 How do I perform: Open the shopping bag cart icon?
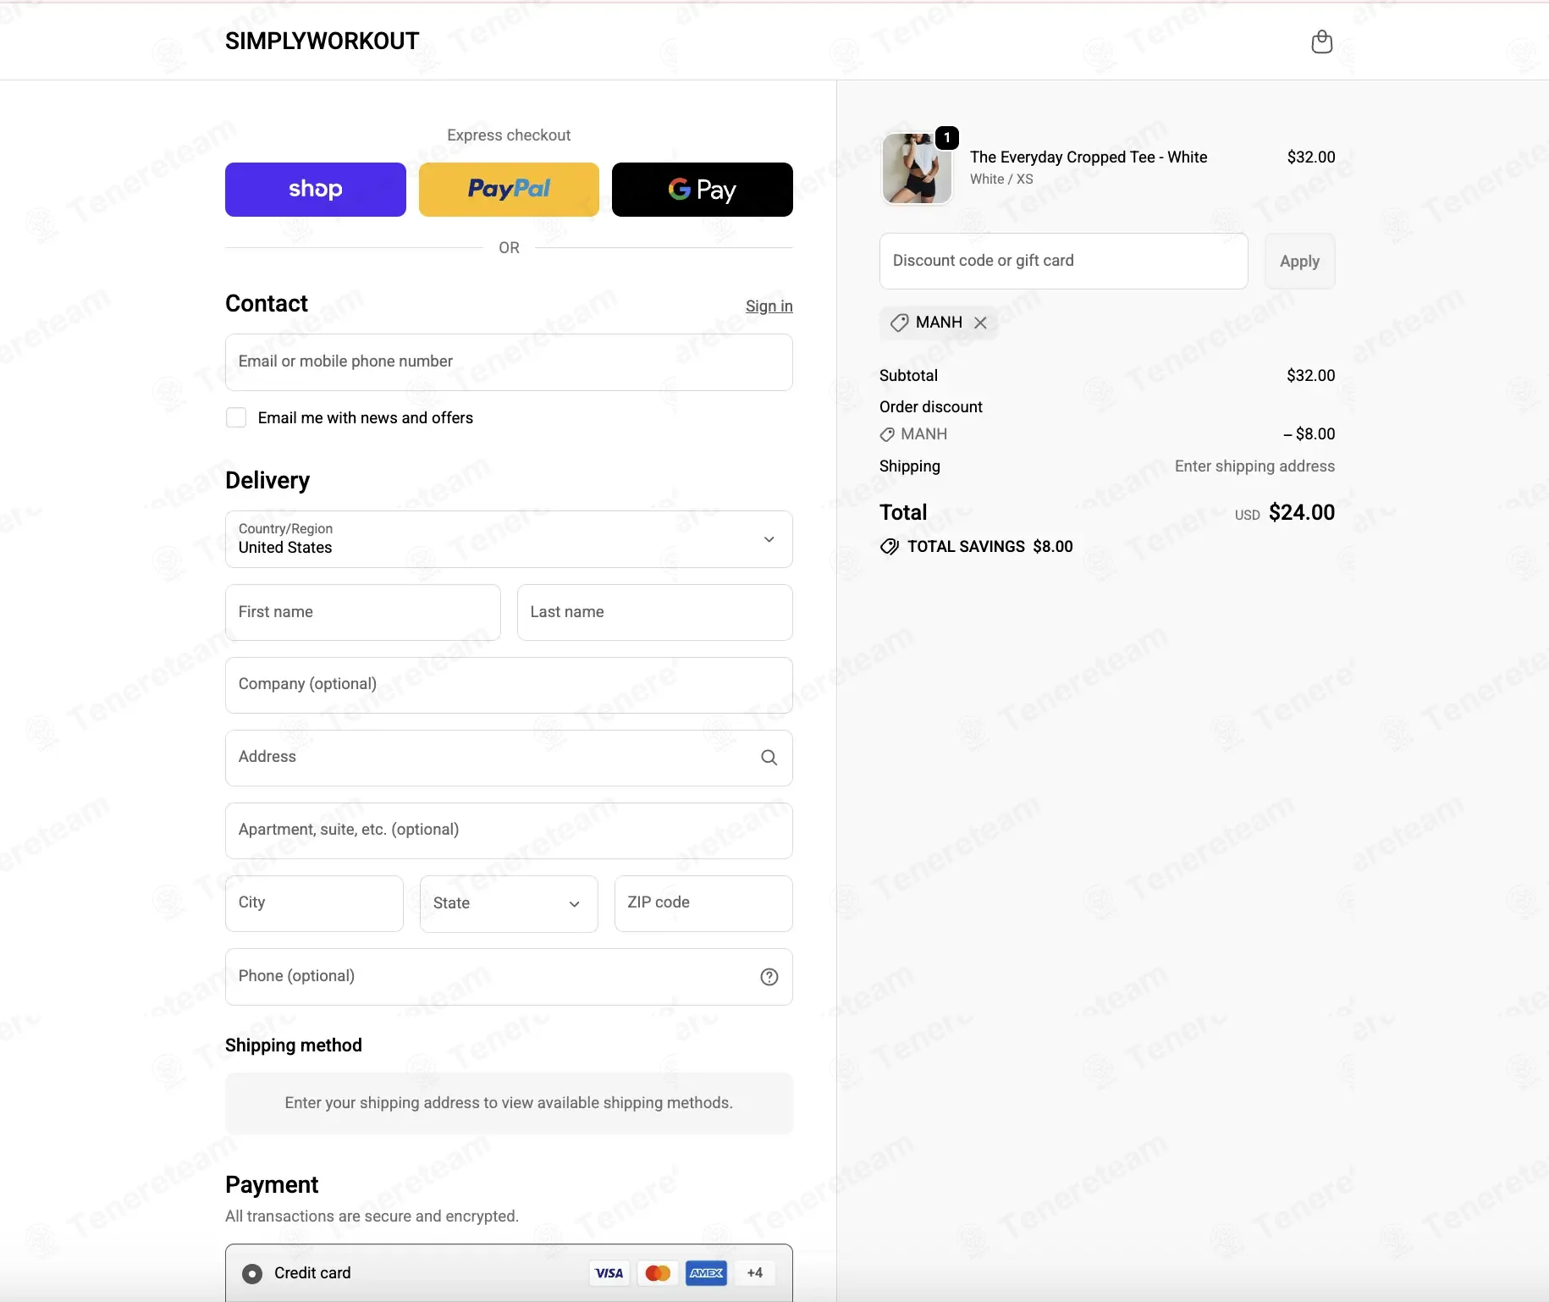pos(1321,41)
